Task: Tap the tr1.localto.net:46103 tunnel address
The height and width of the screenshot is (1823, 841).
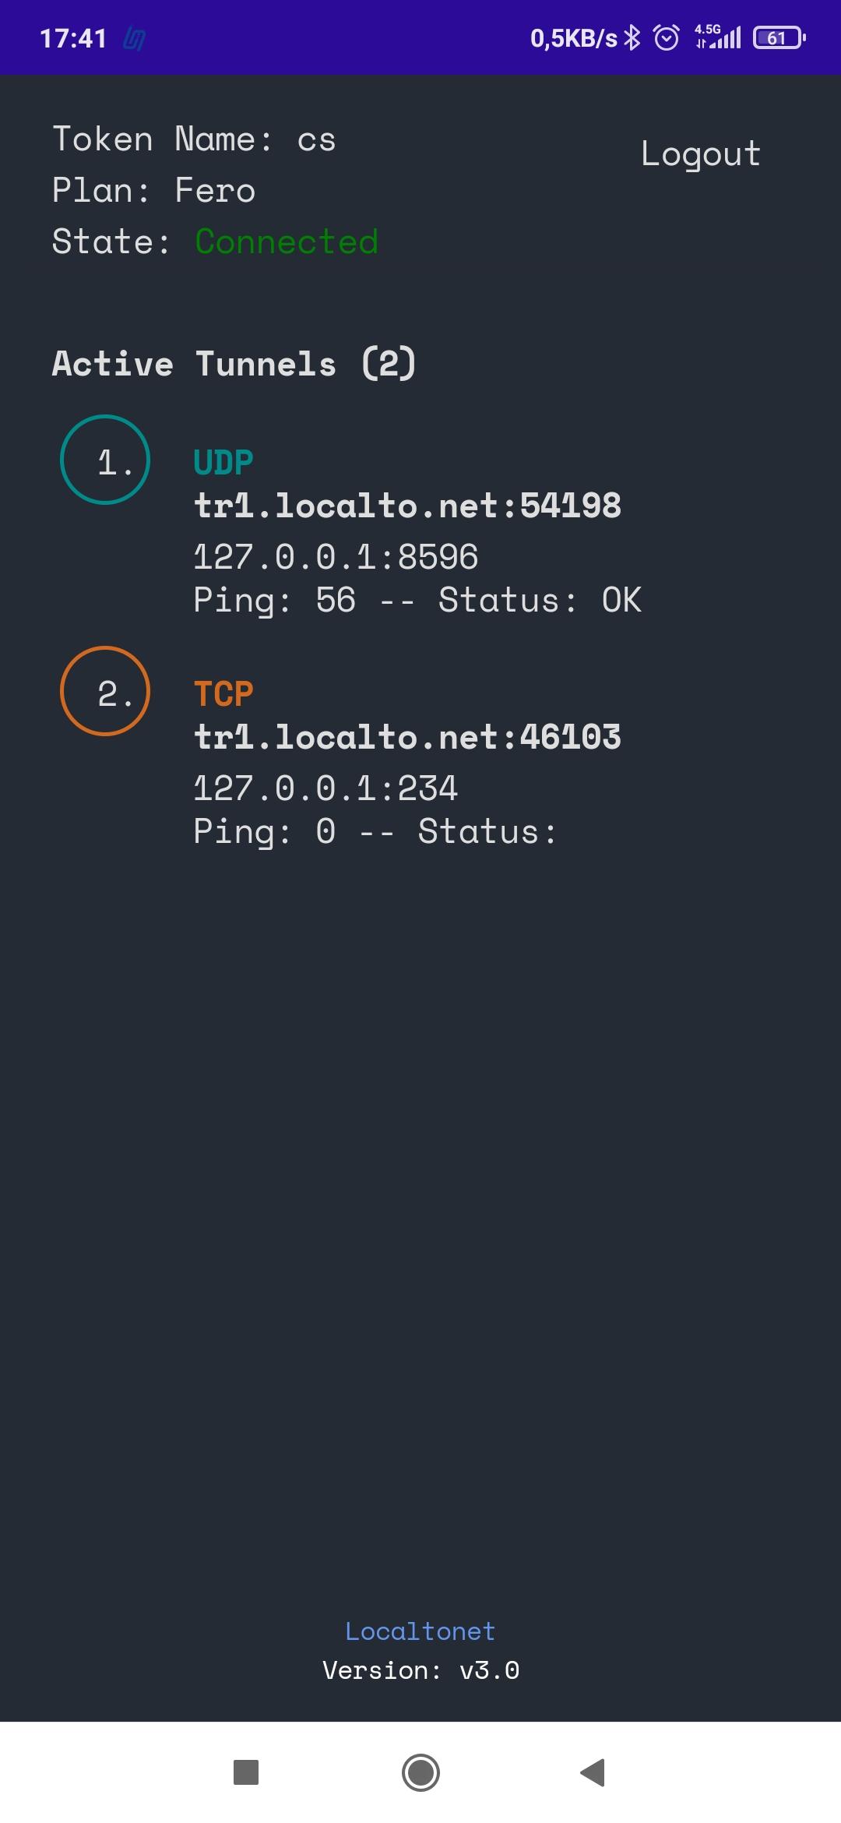Action: (407, 737)
